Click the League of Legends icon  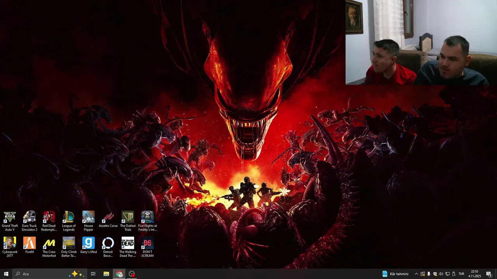[x=69, y=221]
